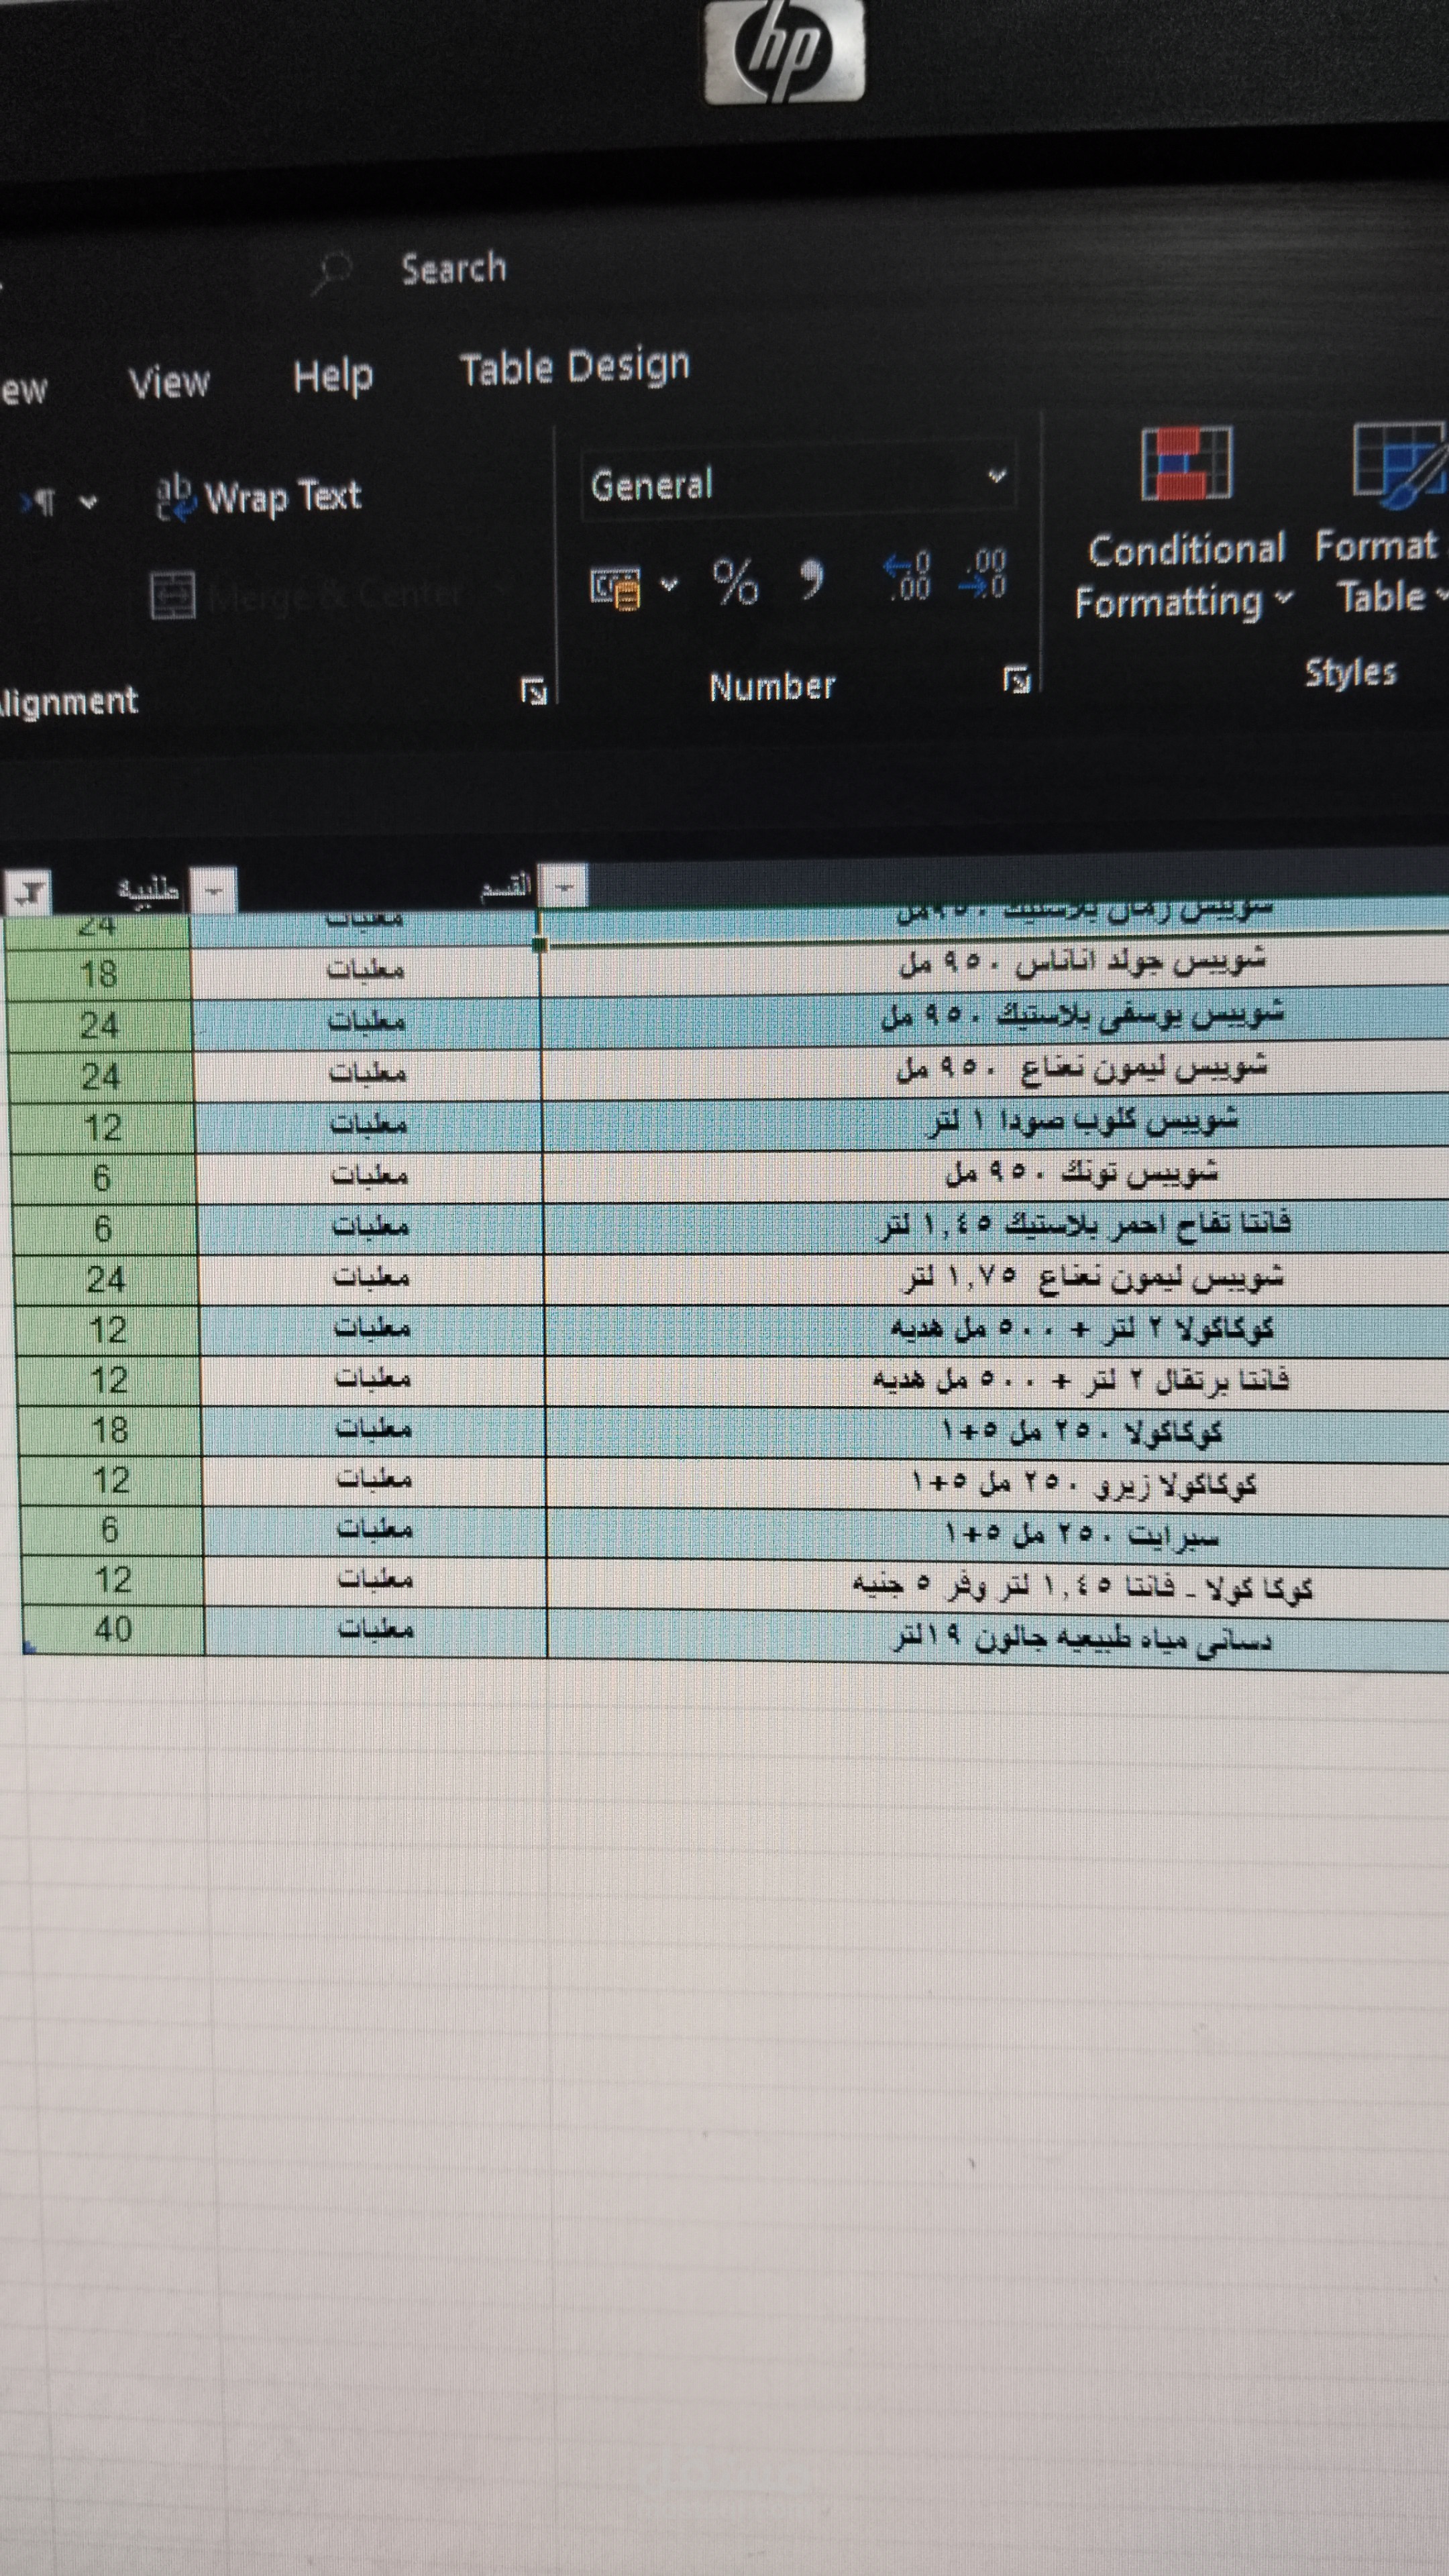Open Number format dialog launcher
Viewport: 1449px width, 2576px height.
coord(1016,680)
